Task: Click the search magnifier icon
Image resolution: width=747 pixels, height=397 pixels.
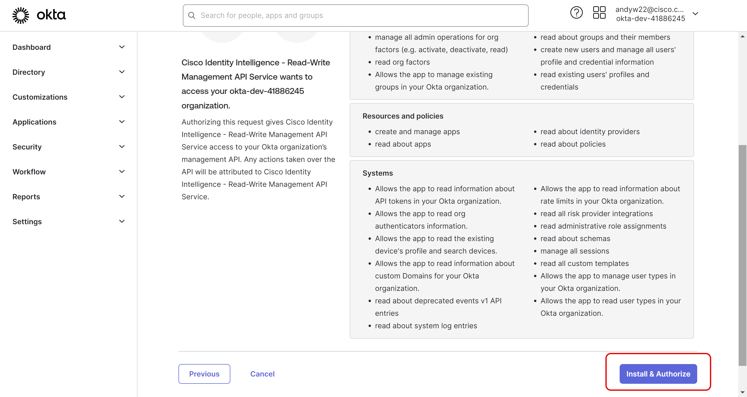Action: click(x=192, y=15)
